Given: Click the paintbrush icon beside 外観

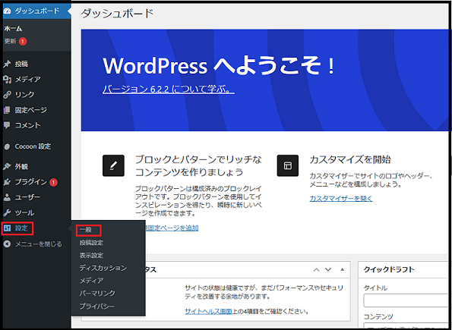Looking at the screenshot, I should coord(7,166).
